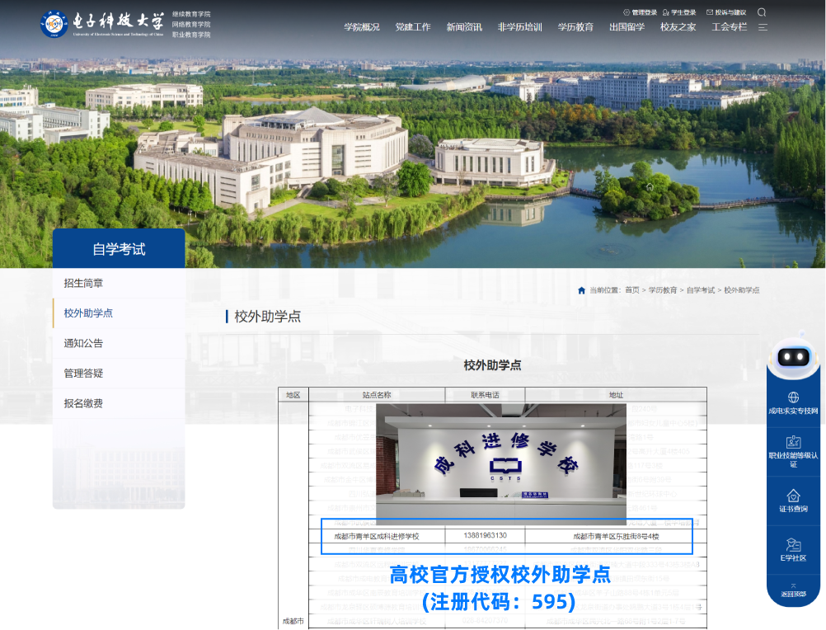This screenshot has height=630, width=826.
Task: Open the robot assistant chat icon
Action: click(x=794, y=358)
